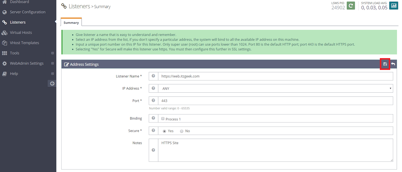Select the No radio for Secure
Screen dimensions: 402x172
(182, 131)
